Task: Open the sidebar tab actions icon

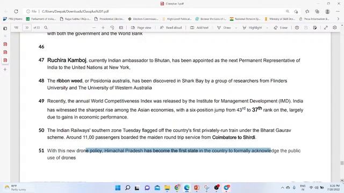Action: pyautogui.click(x=5, y=28)
